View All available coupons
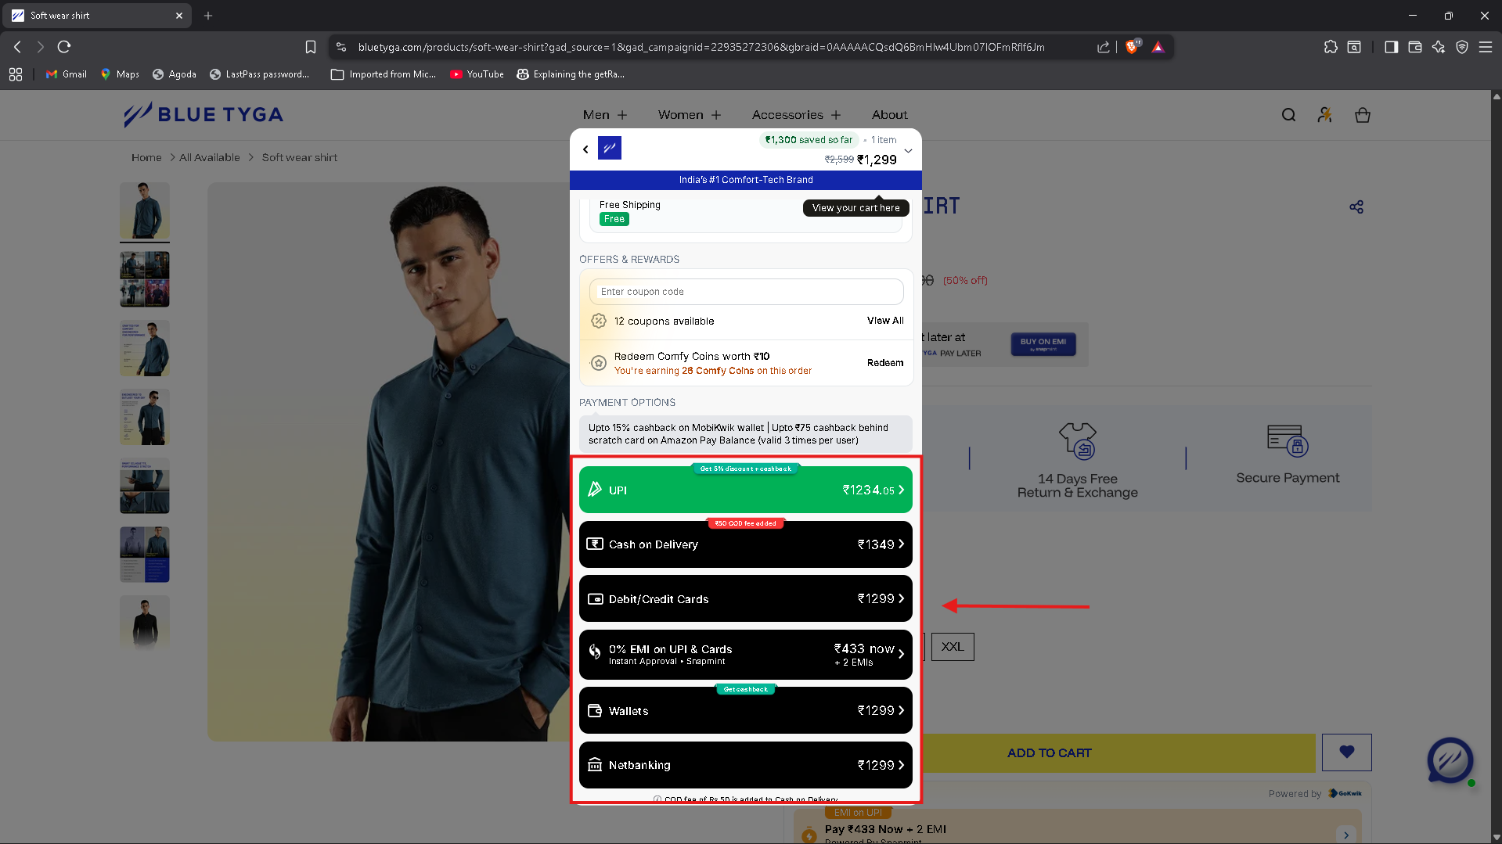 tap(885, 321)
